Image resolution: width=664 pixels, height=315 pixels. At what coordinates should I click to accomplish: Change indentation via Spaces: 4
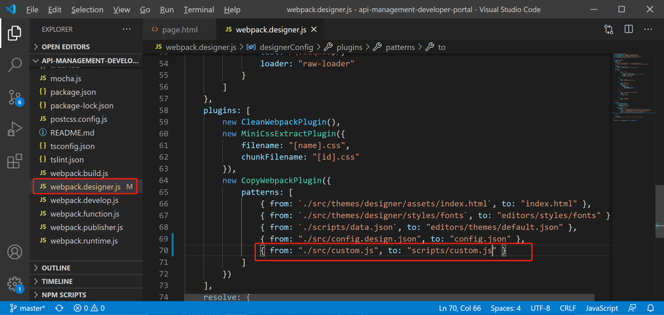pos(506,308)
